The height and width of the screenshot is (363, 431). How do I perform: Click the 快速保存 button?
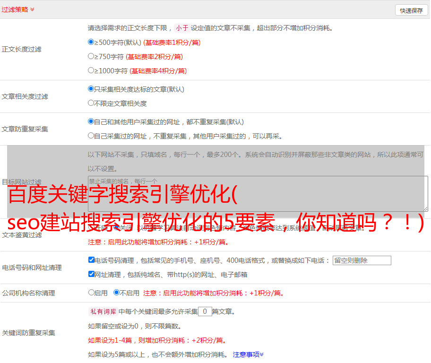411,10
